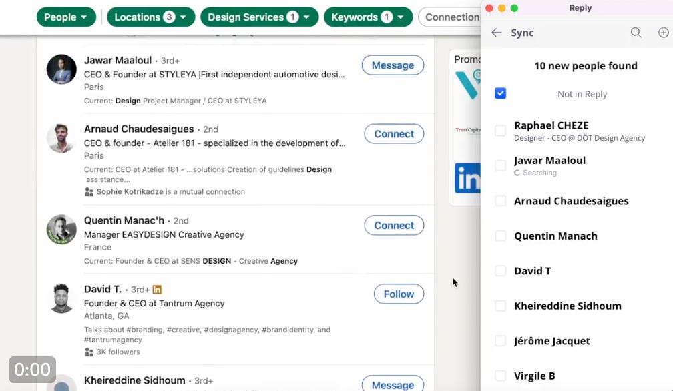The image size is (673, 391).
Task: Open Design Services filter dropdown
Action: [259, 17]
